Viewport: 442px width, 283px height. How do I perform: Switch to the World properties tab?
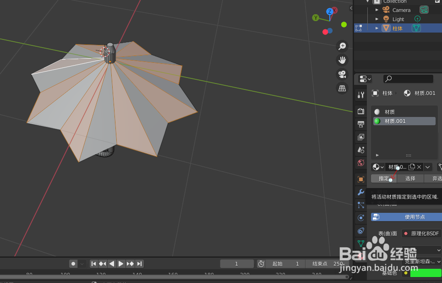[x=360, y=163]
